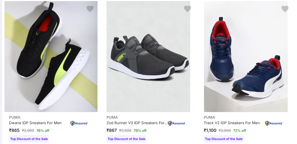Wishlist the Dwane IDP Sneakers heart icon
The height and width of the screenshot is (144, 297).
point(90,9)
